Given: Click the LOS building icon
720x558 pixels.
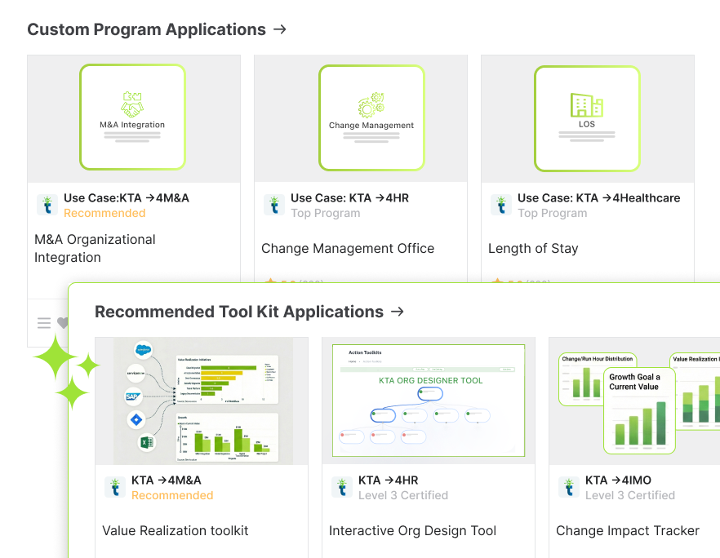Looking at the screenshot, I should [x=586, y=104].
